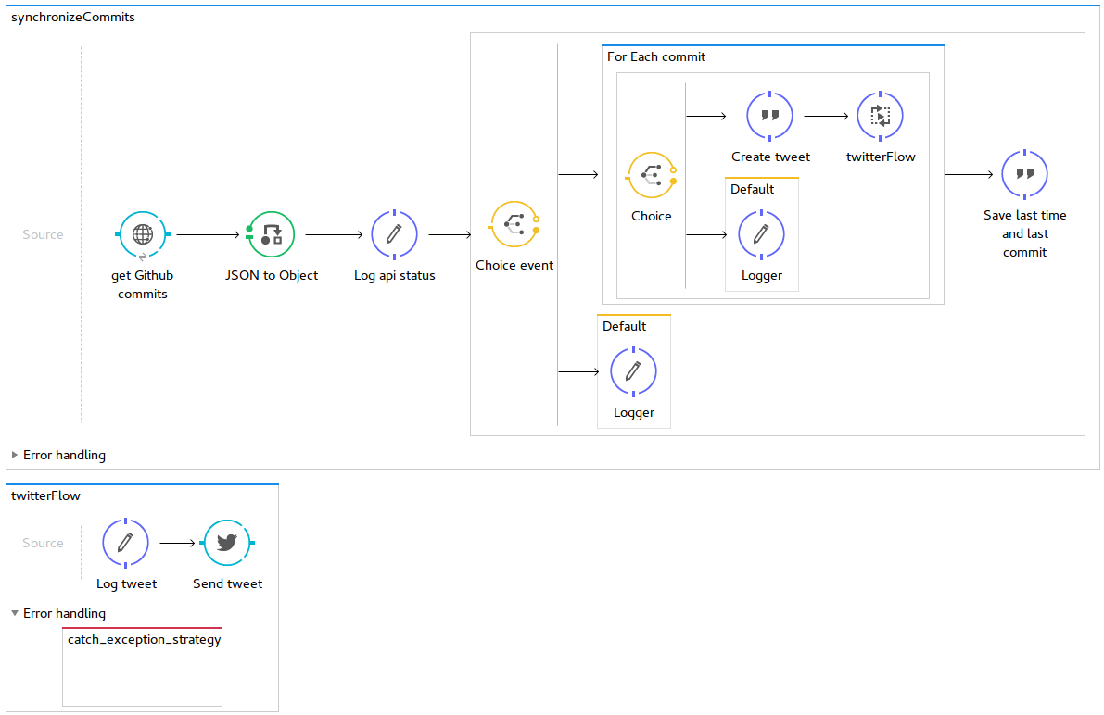Click the 'Log api status' label
The width and height of the screenshot is (1104, 715).
click(394, 276)
